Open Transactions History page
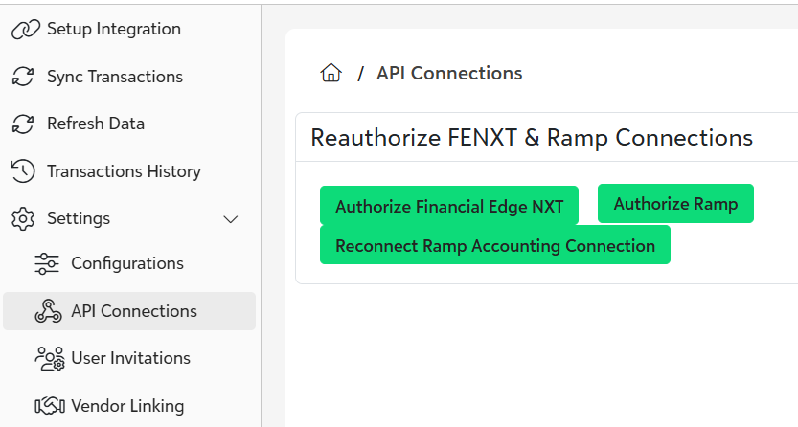This screenshot has height=427, width=798. pyautogui.click(x=124, y=171)
